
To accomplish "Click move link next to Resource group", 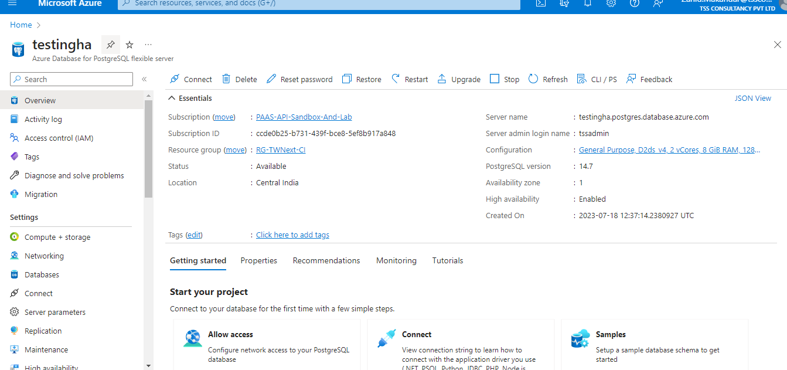I will click(x=236, y=150).
